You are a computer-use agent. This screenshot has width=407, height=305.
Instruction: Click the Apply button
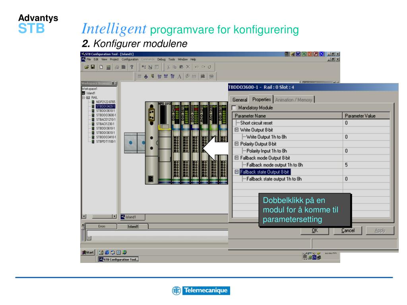tap(380, 230)
